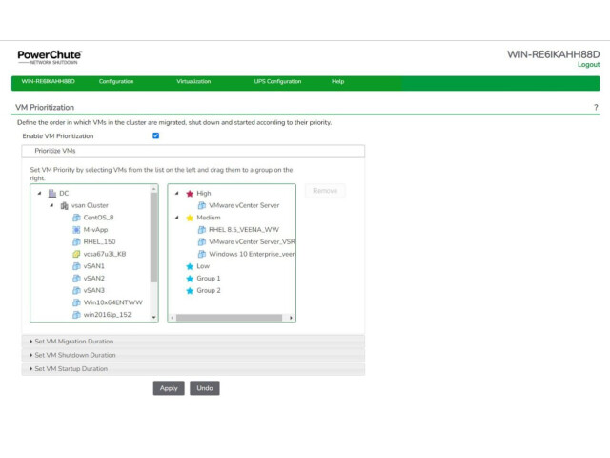Click the VM list scroll down arrow

pos(154,318)
